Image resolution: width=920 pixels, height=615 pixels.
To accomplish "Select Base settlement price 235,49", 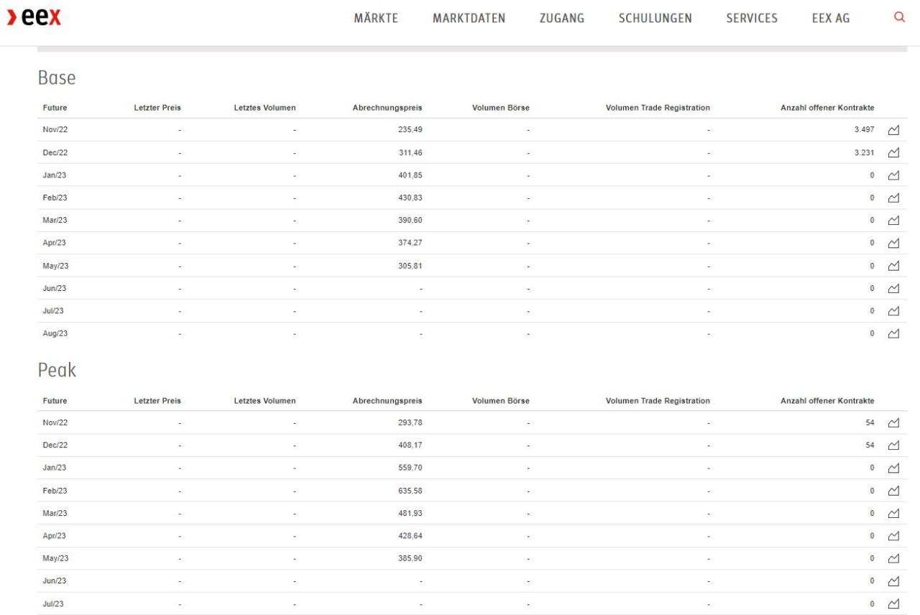I will click(x=410, y=130).
